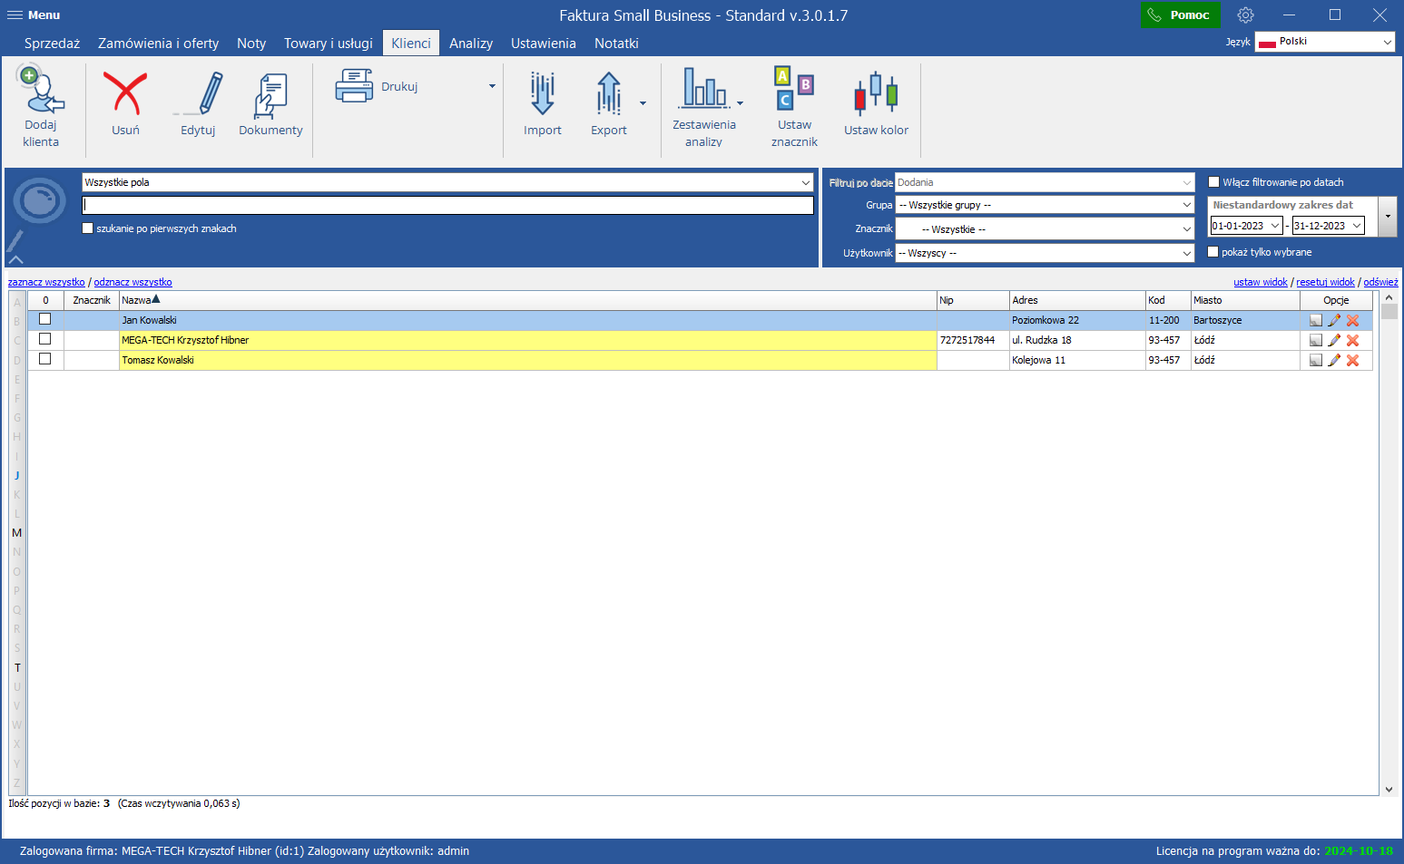Check the box for Jan Kowalski row
Screen dimensions: 1404x864
coord(45,319)
